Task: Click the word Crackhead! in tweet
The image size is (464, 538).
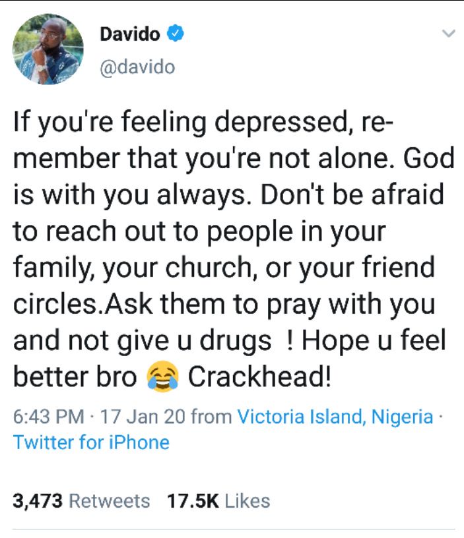Action: click(259, 376)
